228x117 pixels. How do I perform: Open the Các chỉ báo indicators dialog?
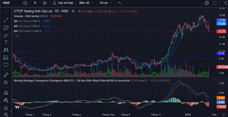[x=63, y=3]
